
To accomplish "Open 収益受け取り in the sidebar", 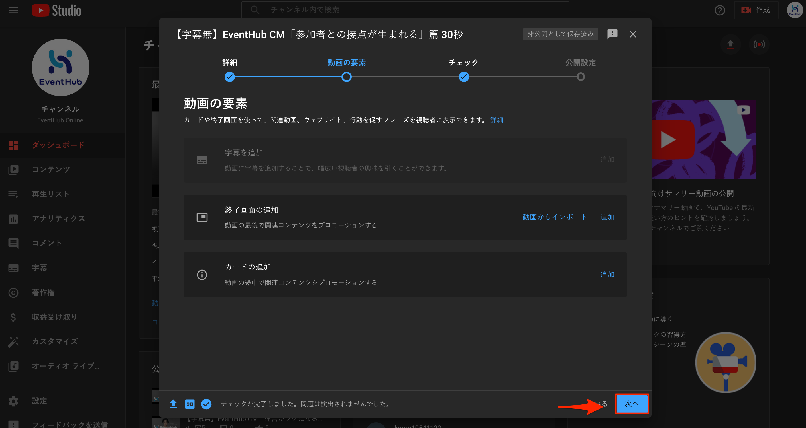I will coord(63,317).
